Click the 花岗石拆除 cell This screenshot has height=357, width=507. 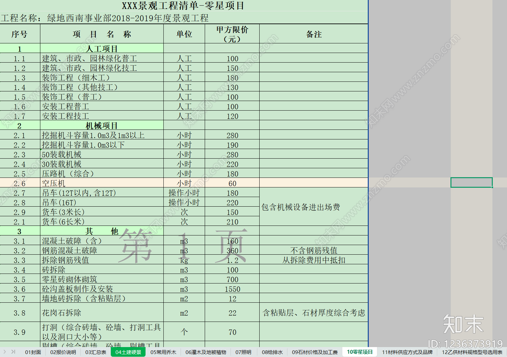coord(102,312)
